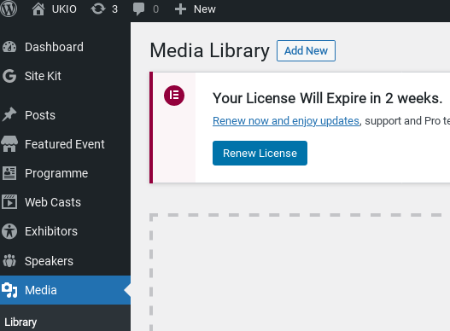Open the Library submenu link
This screenshot has height=331, width=450.
20,322
